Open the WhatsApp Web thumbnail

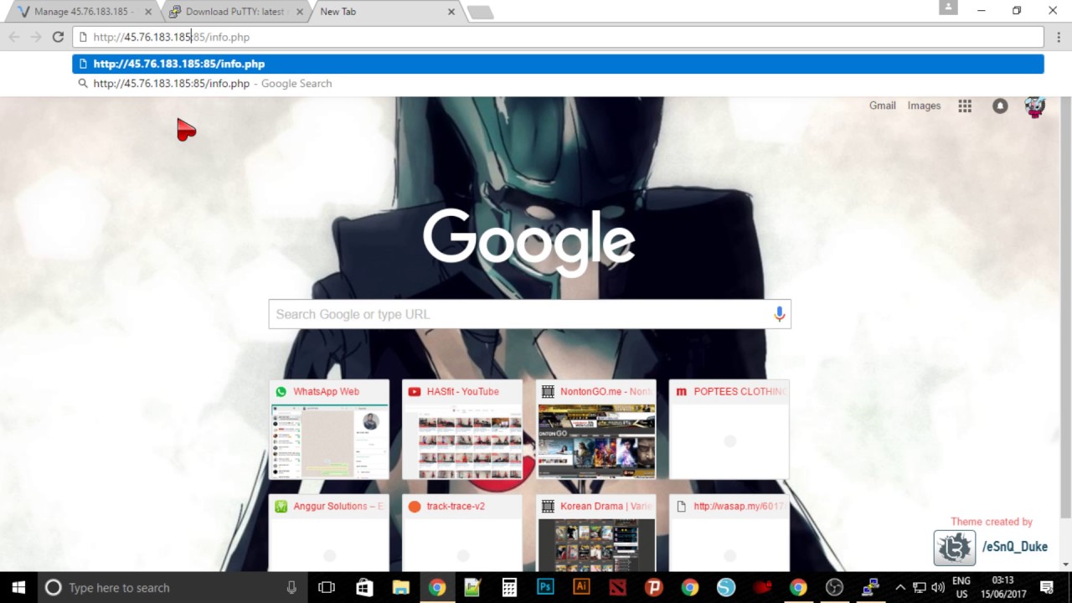pyautogui.click(x=329, y=430)
